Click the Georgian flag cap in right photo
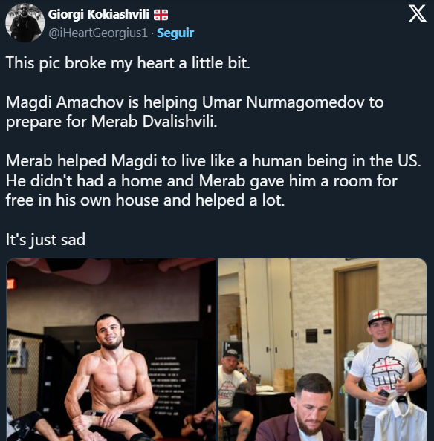 (379, 317)
